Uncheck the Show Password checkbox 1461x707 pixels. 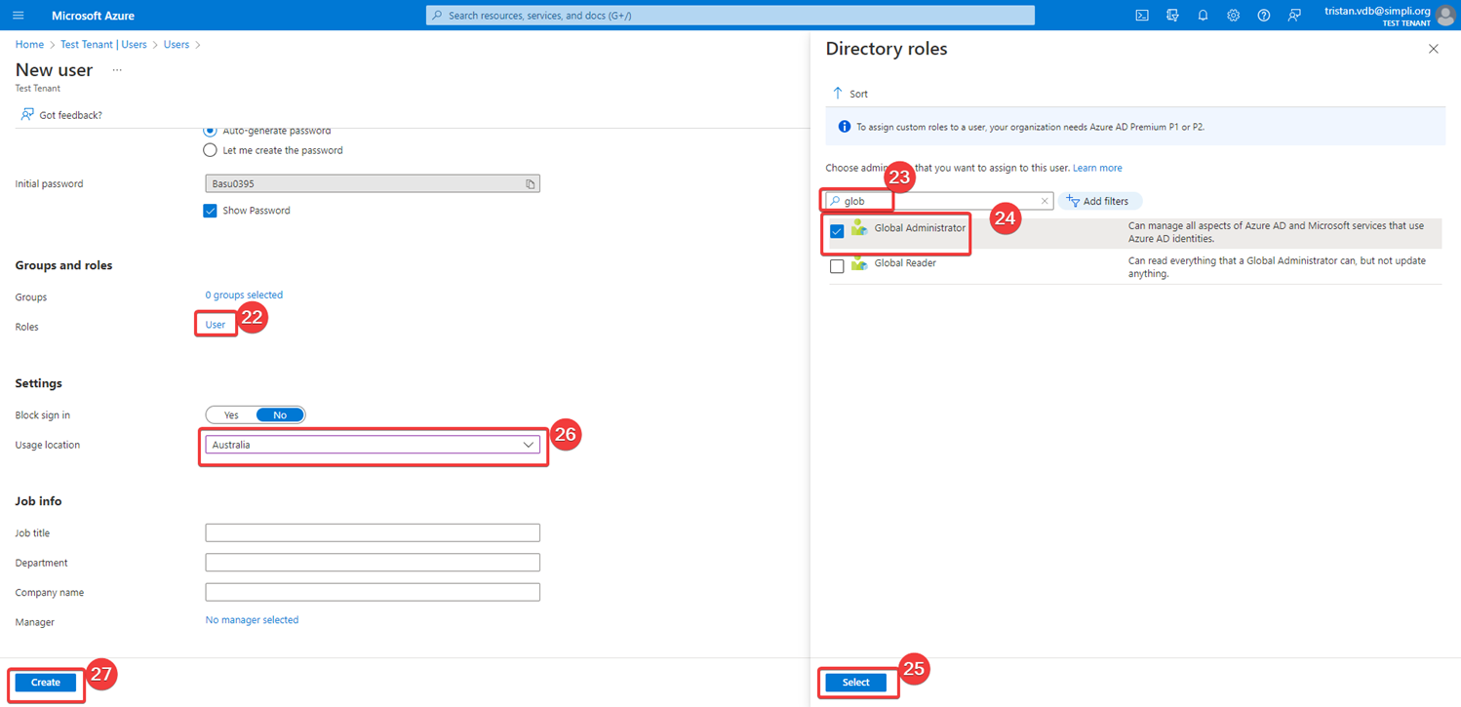coord(210,210)
